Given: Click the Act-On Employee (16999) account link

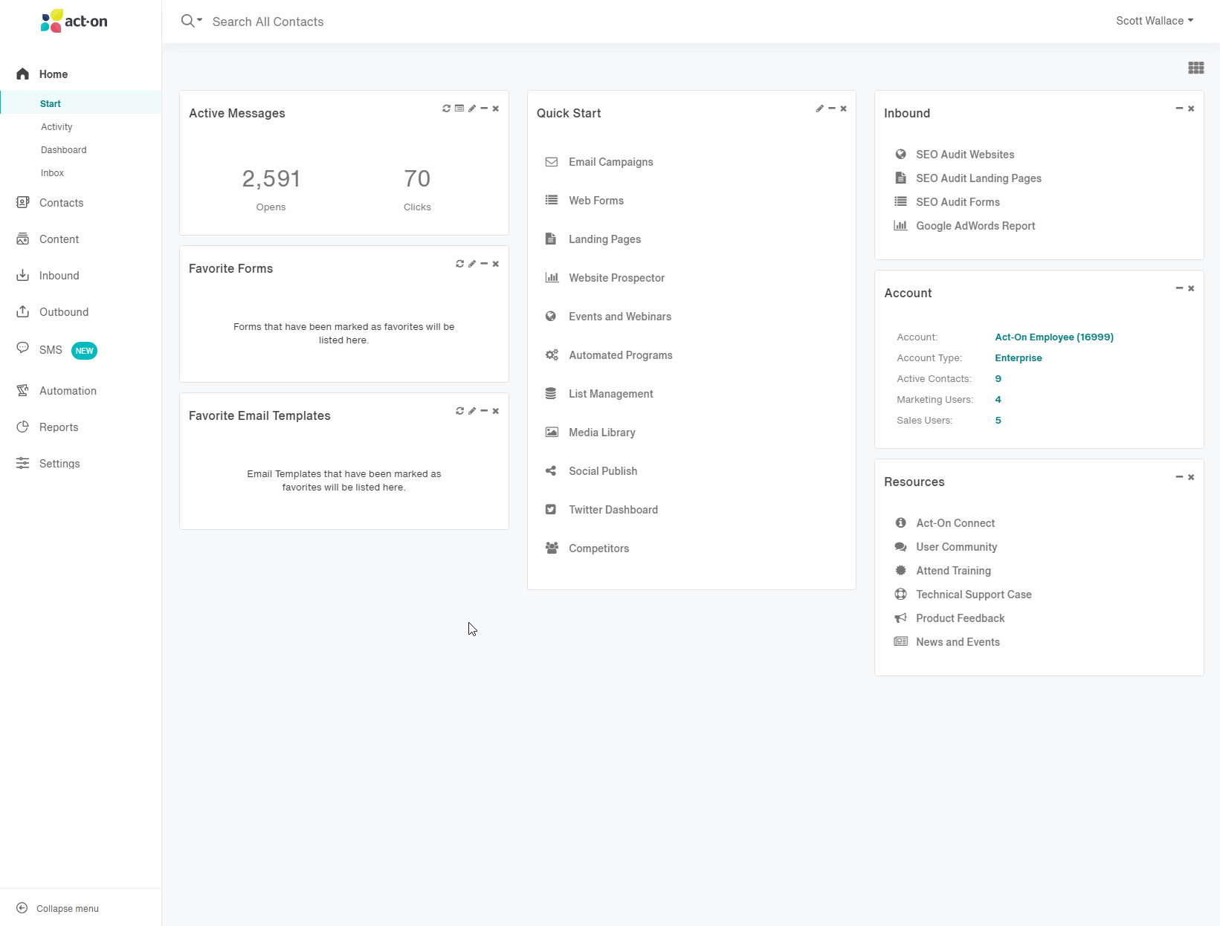Looking at the screenshot, I should [1054, 337].
